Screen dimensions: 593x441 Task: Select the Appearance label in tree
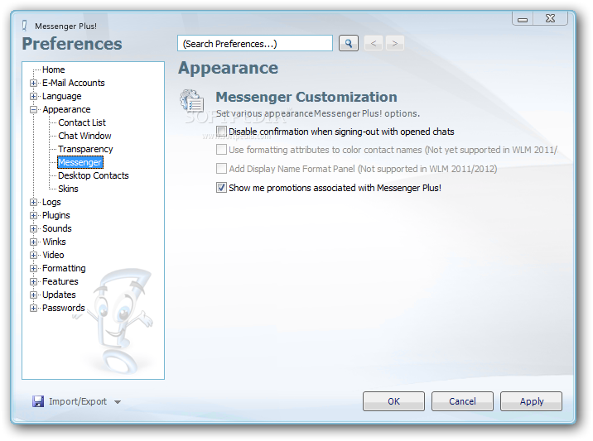tap(66, 109)
